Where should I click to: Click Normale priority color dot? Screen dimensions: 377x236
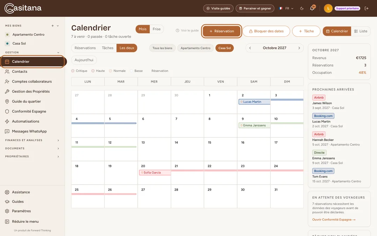click(110, 71)
